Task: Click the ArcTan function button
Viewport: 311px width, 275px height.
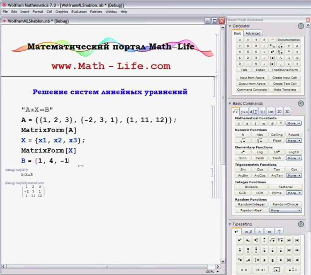Action: point(277,175)
